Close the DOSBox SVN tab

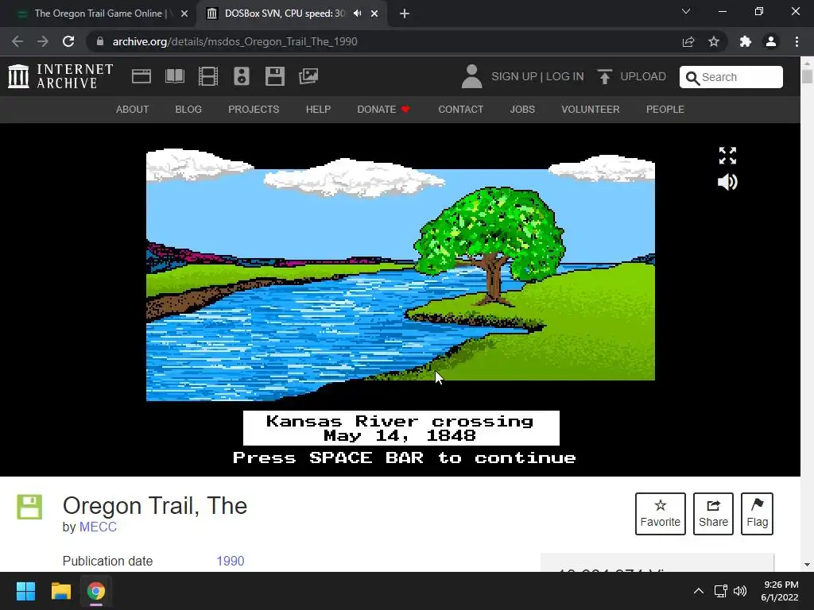[x=374, y=14]
